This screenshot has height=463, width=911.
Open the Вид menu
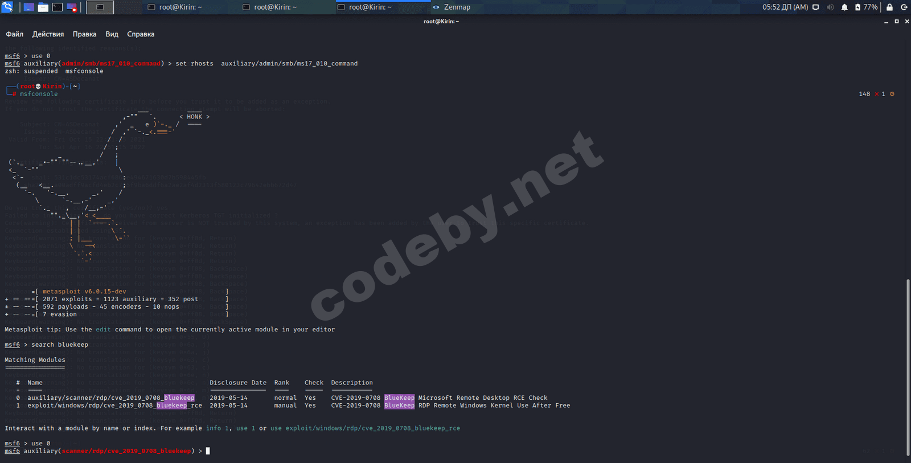pyautogui.click(x=112, y=34)
